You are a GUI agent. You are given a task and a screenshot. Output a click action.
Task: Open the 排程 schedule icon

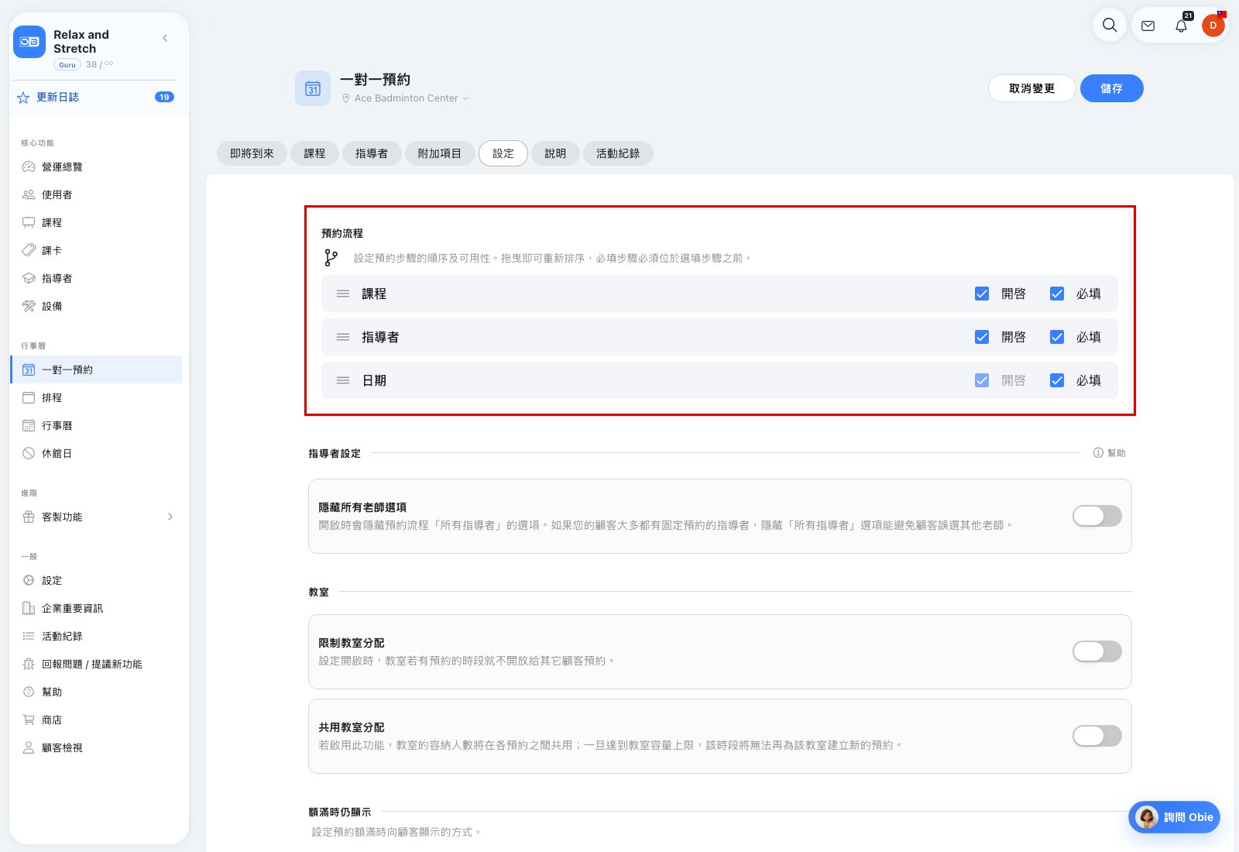pyautogui.click(x=29, y=397)
